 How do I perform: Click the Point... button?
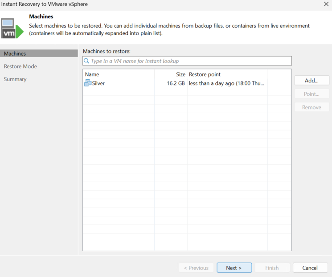click(312, 94)
